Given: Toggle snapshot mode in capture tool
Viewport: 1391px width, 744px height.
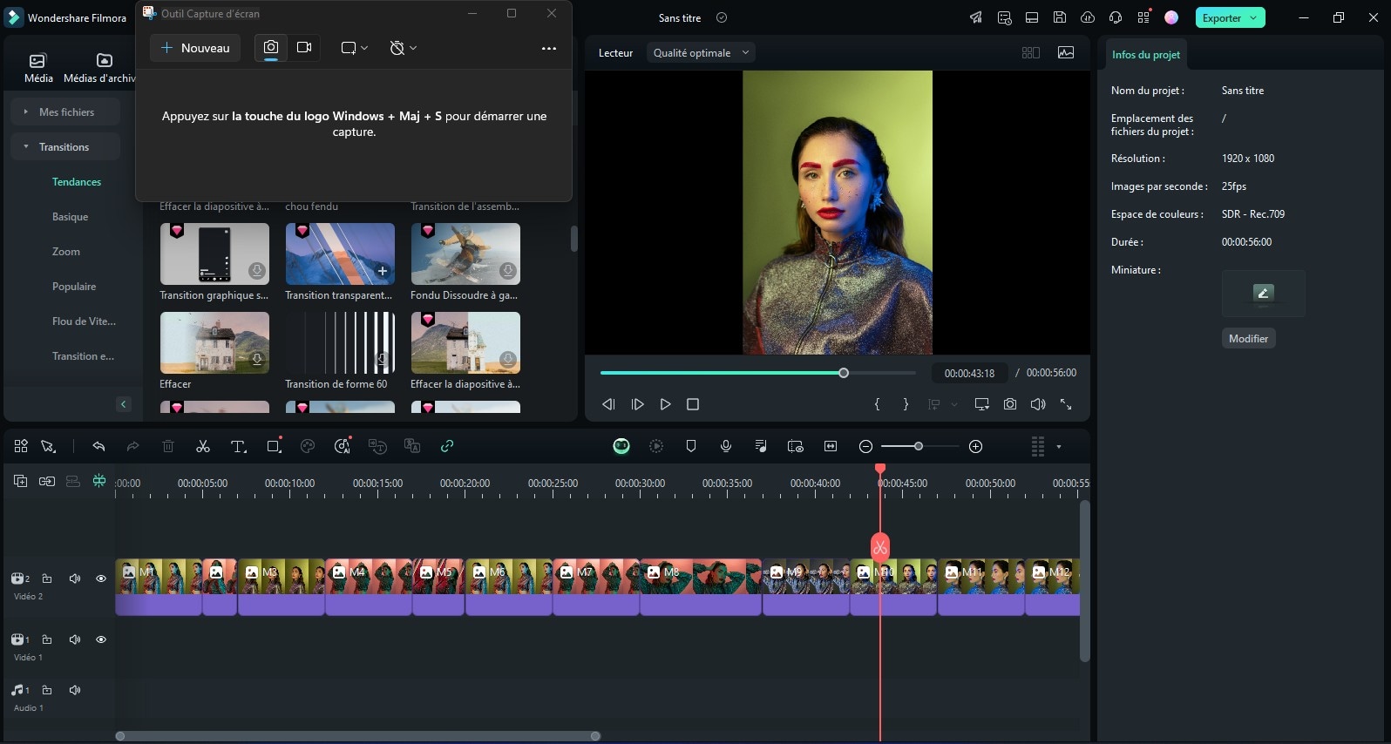Looking at the screenshot, I should pos(271,47).
